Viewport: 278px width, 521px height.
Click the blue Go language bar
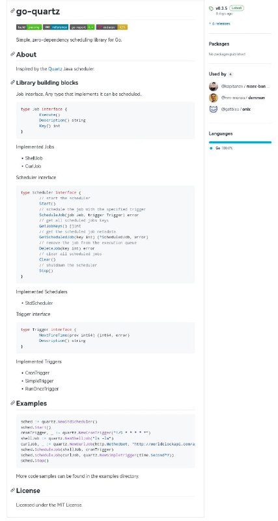[x=240, y=142]
